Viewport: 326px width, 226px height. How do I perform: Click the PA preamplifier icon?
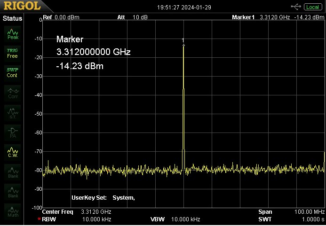(13, 132)
